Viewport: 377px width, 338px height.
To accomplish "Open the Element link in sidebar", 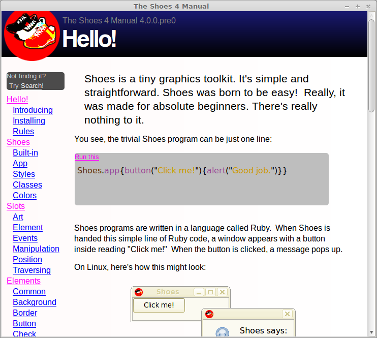I will (x=27, y=227).
